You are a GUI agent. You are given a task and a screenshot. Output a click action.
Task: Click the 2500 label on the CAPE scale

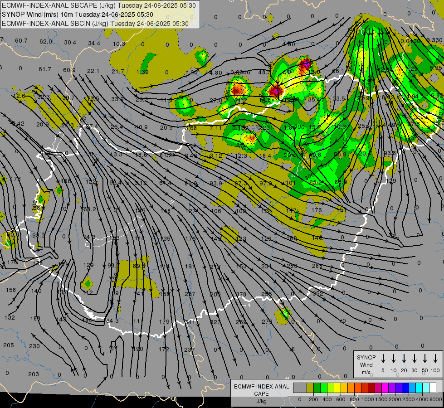click(x=409, y=399)
